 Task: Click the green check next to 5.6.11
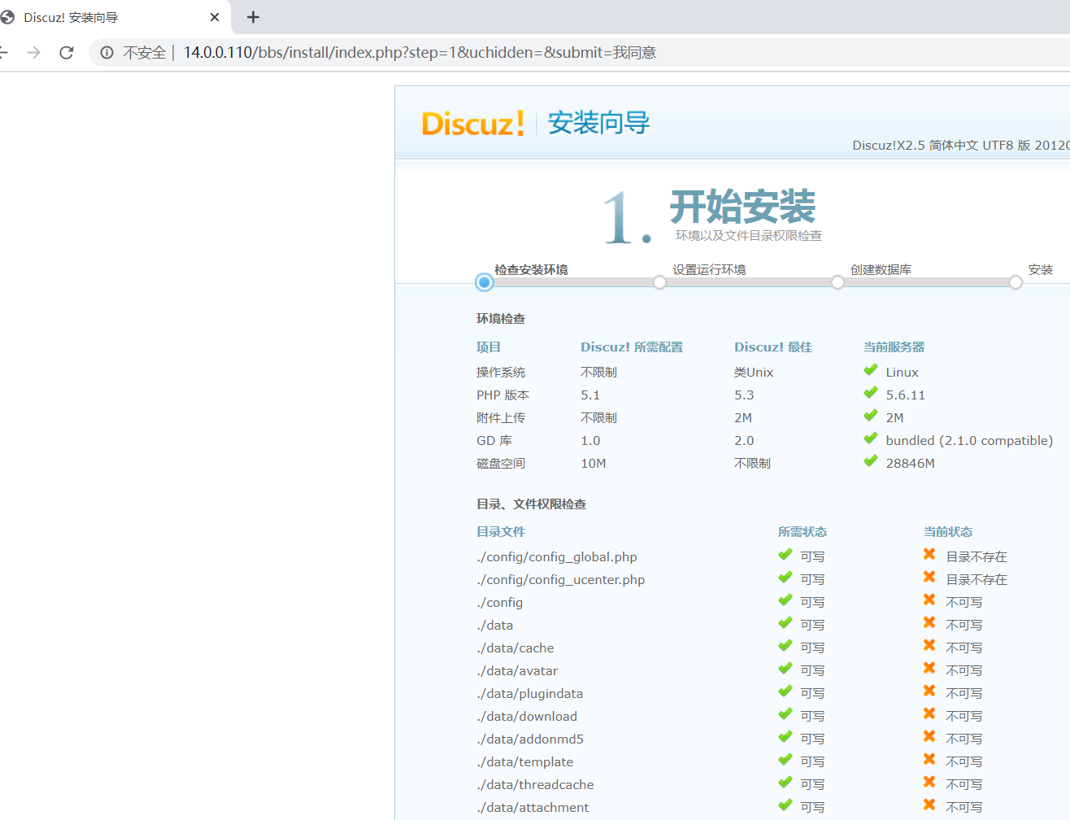(871, 393)
